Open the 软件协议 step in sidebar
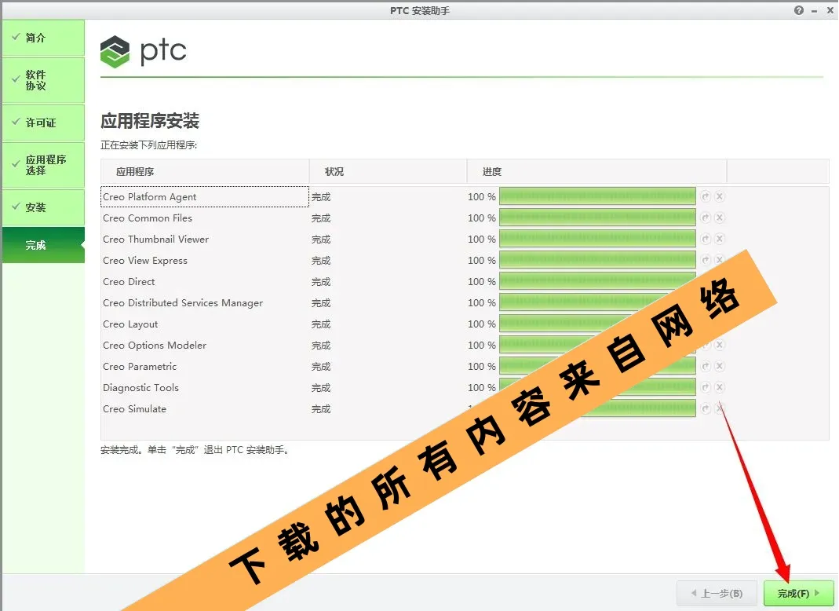 [x=43, y=80]
